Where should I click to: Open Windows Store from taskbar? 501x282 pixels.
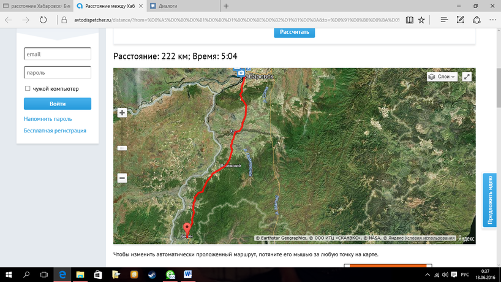tap(98, 275)
